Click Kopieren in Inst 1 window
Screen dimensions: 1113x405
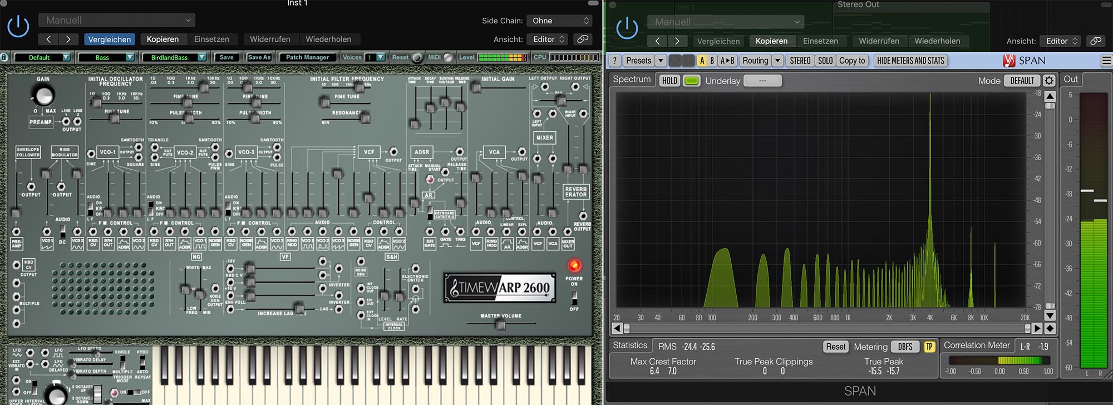pos(162,39)
